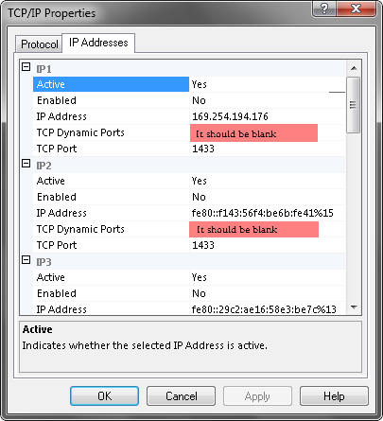This screenshot has height=421, width=383.
Task: Click the scrollbar up arrow
Action: pos(354,68)
